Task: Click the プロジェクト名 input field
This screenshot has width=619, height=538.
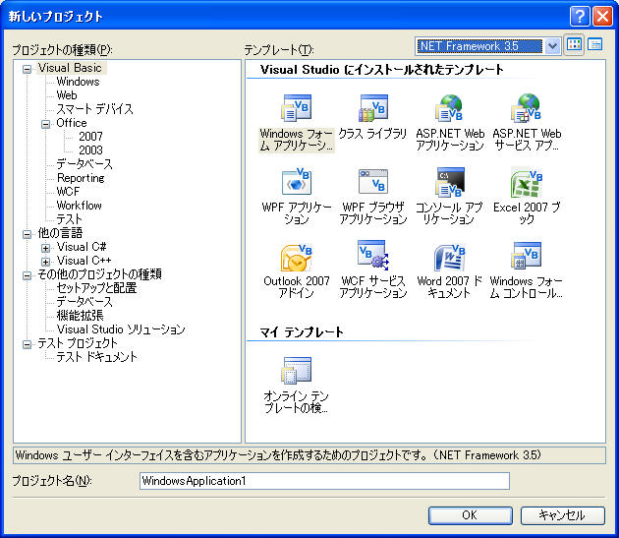Action: pos(324,481)
